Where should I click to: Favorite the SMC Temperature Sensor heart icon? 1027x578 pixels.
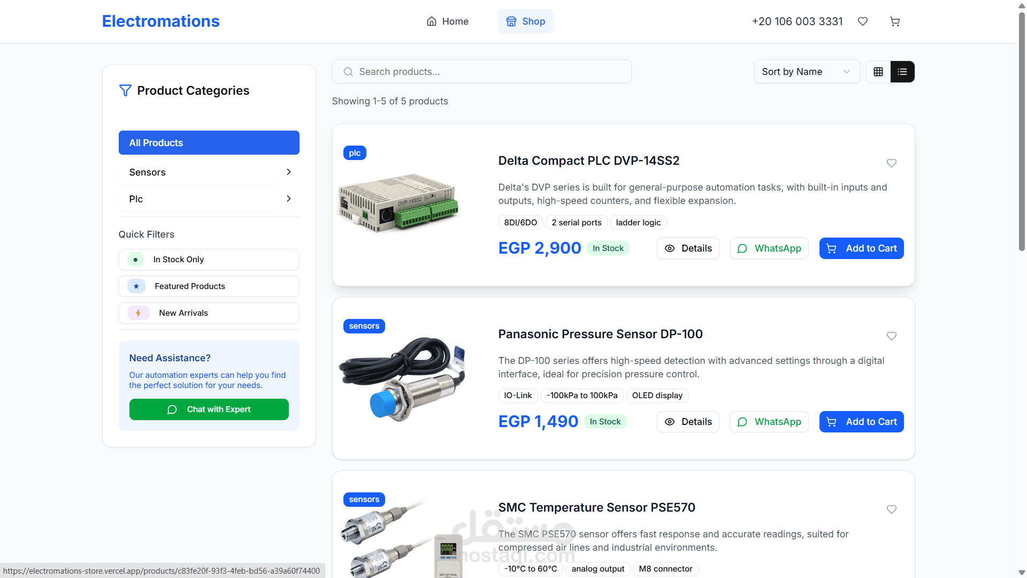pyautogui.click(x=892, y=509)
